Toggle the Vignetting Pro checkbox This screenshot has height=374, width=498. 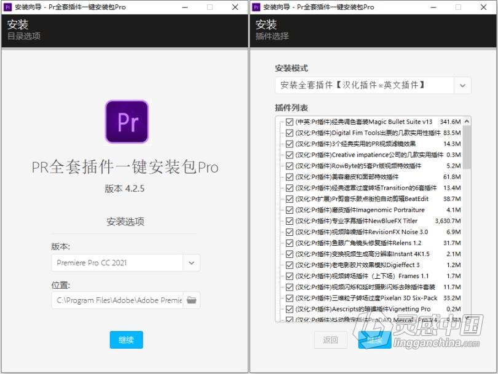click(290, 310)
